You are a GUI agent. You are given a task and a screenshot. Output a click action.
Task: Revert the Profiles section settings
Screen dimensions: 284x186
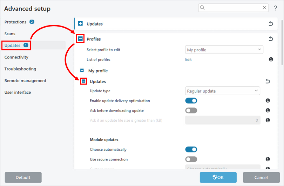coord(271,39)
